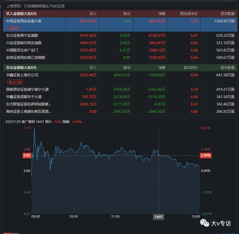Open 兴业证券哈尔滨友谊路 seat name

click(x=24, y=43)
